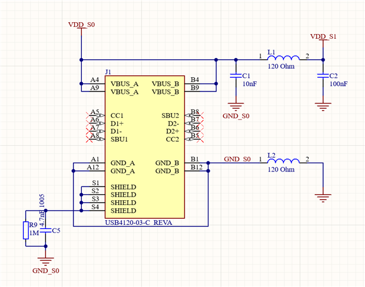The width and height of the screenshot is (365, 287).
Task: Click the SBU1 pin name
Action: (x=119, y=139)
